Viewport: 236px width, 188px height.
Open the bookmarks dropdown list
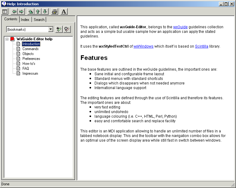51,29
